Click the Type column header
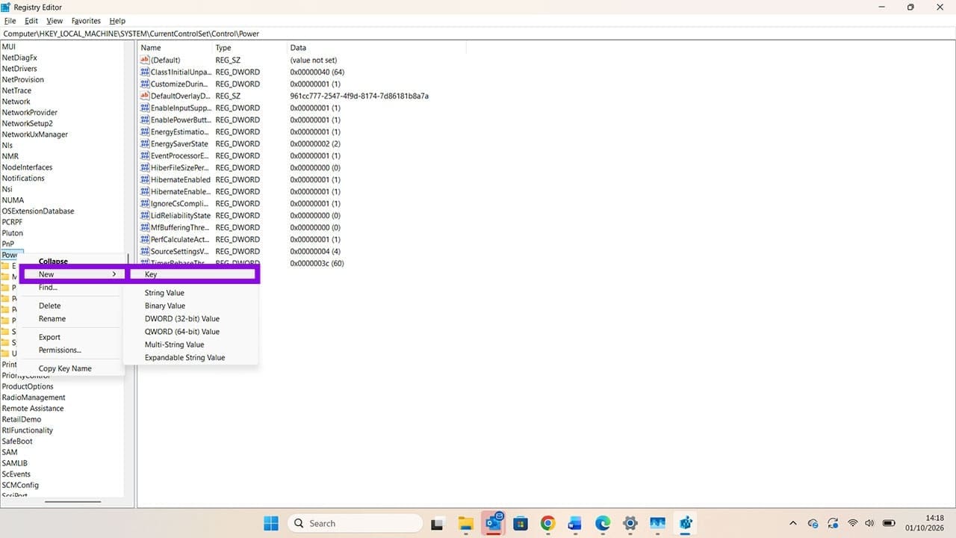956x538 pixels. [x=249, y=48]
